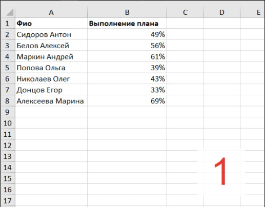The height and width of the screenshot is (207, 265).
Task: Select column A header
Action: [51, 12]
